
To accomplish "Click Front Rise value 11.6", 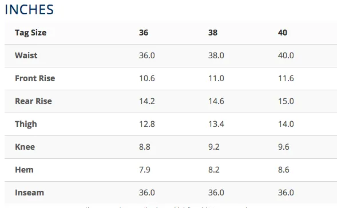I will coord(286,78).
